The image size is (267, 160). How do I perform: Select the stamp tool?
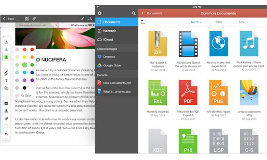pyautogui.click(x=6, y=111)
